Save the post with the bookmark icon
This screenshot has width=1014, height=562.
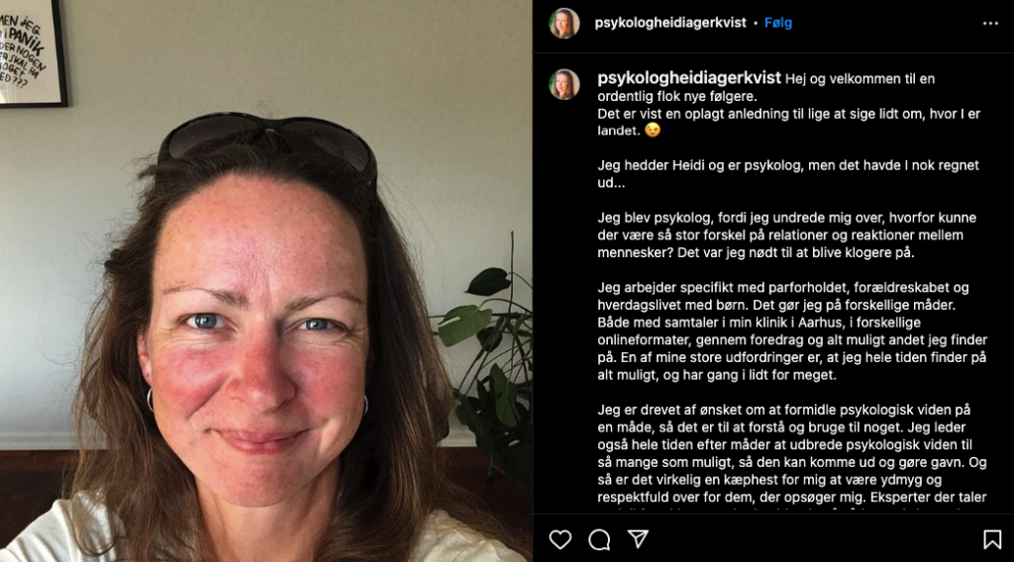coord(992,539)
